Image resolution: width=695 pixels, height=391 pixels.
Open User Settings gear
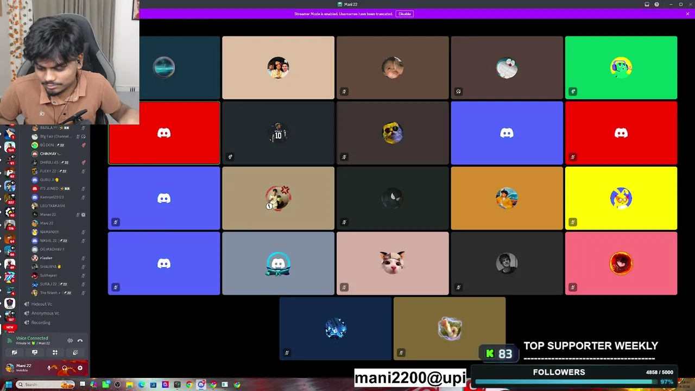click(80, 368)
